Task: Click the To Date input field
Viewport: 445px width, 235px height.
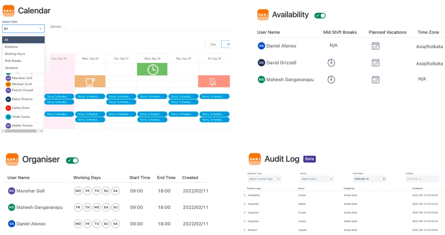Action: (x=422, y=179)
